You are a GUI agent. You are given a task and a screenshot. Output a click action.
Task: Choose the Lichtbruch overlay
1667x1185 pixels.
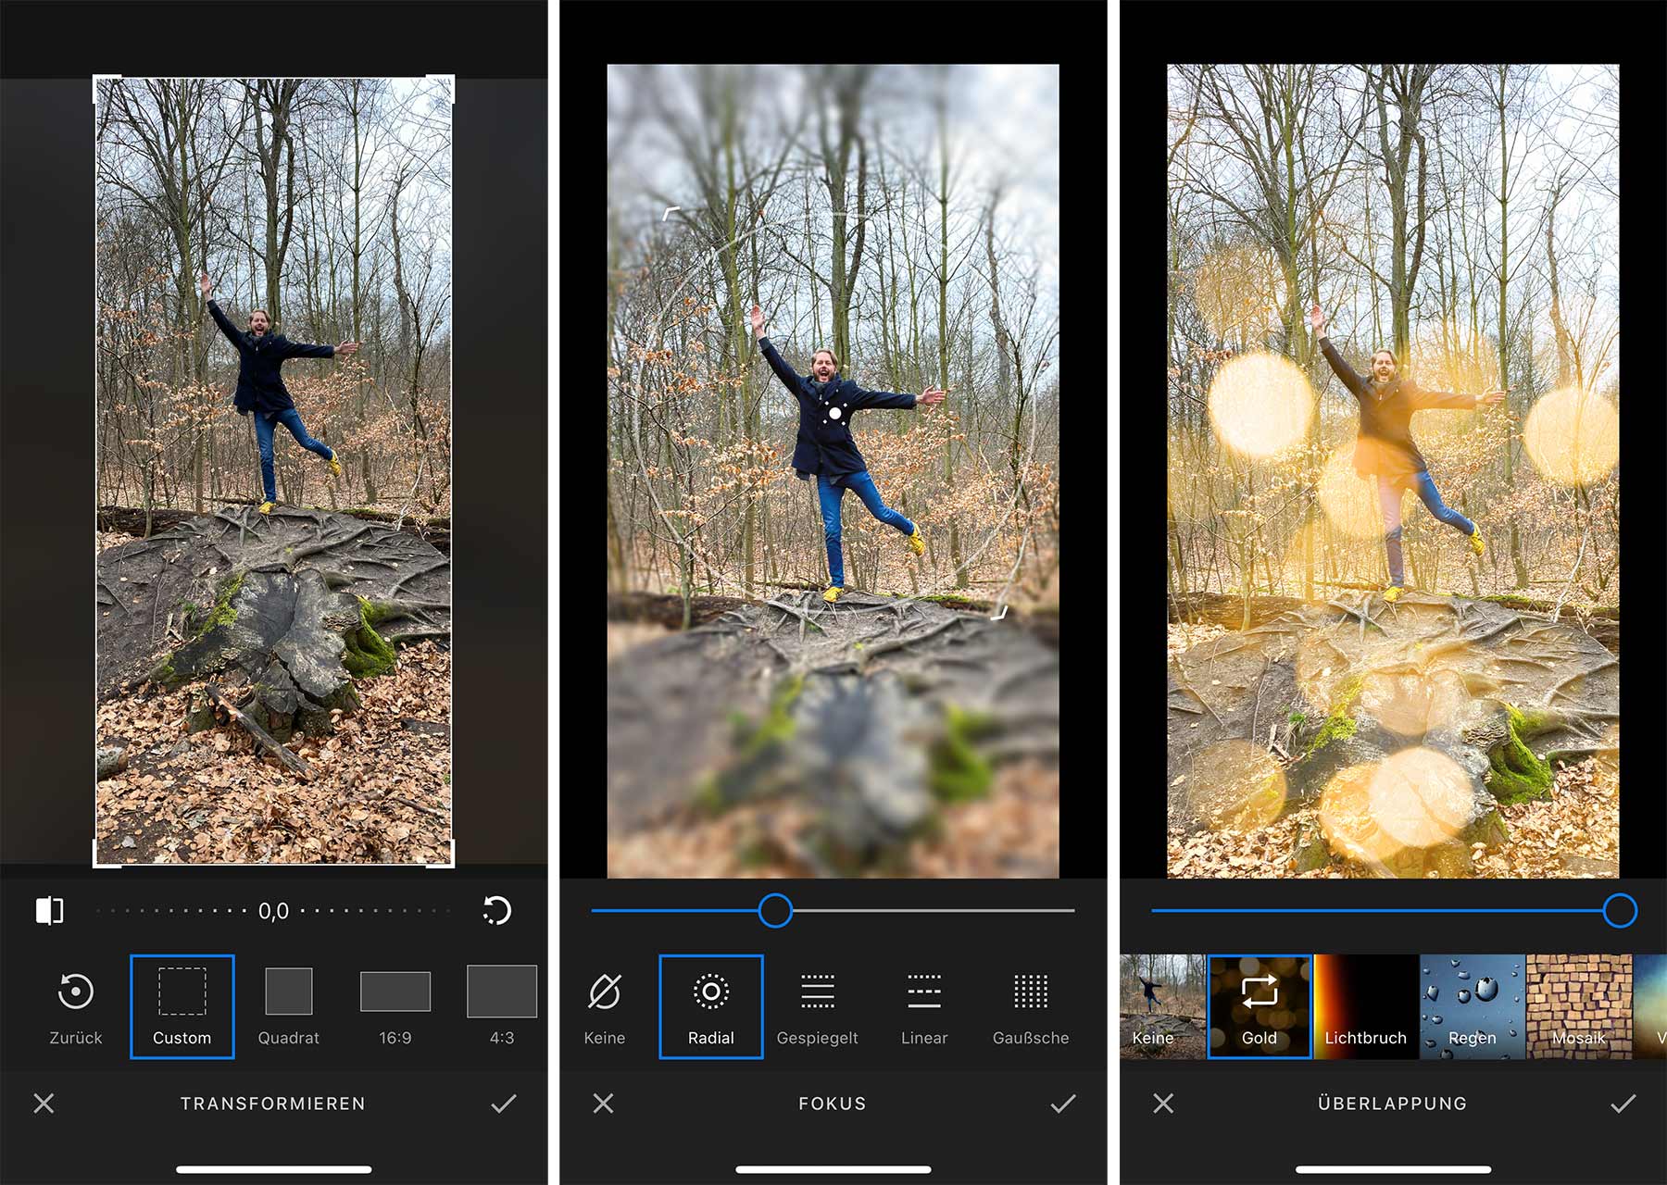(1366, 1006)
